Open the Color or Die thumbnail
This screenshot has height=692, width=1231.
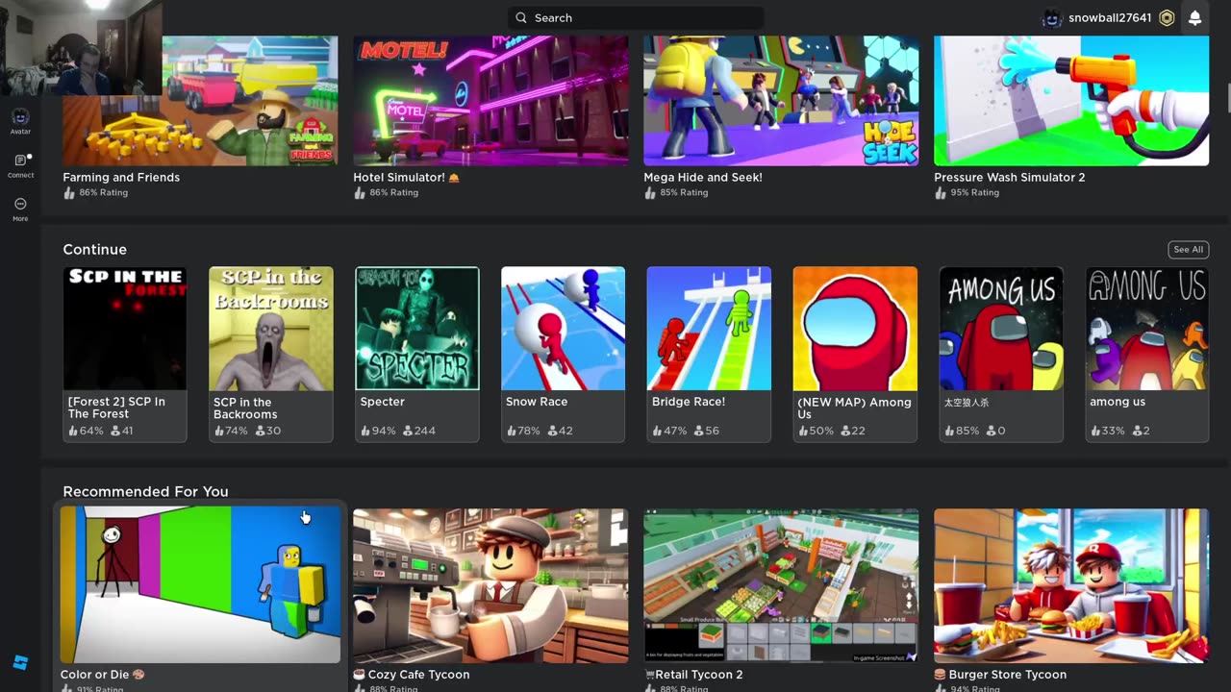click(x=200, y=585)
